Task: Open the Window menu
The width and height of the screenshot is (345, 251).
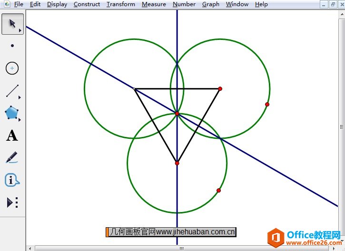Action: point(237,4)
